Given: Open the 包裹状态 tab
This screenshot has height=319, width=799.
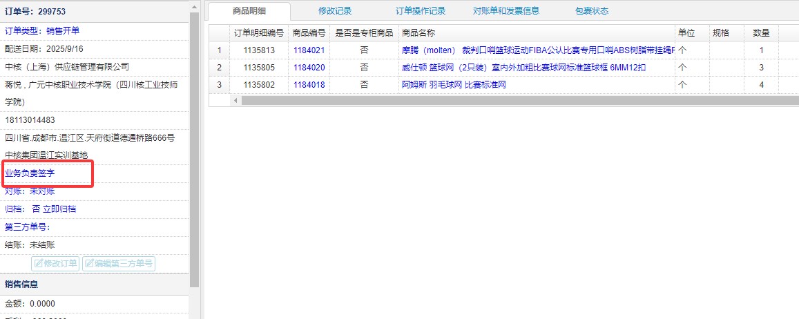Looking at the screenshot, I should (592, 11).
